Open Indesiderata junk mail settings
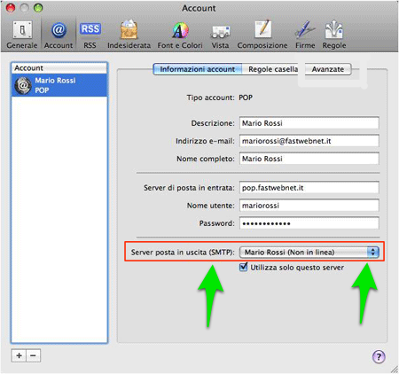 coord(129,35)
